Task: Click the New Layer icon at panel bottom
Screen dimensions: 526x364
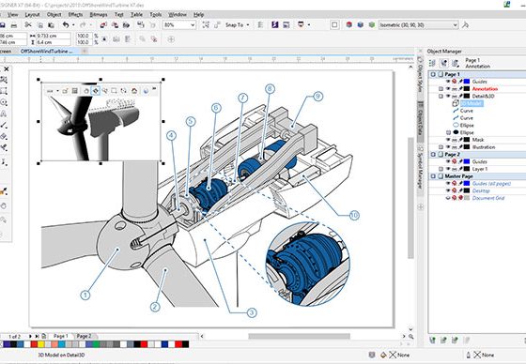Action: click(432, 341)
